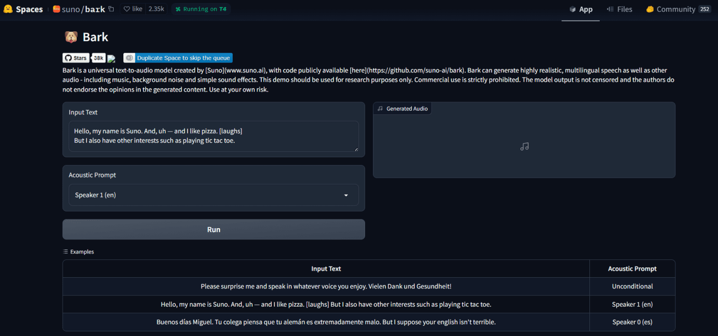The height and width of the screenshot is (336, 718).
Task: Click the GitHub Stars badge
Action: click(x=76, y=58)
